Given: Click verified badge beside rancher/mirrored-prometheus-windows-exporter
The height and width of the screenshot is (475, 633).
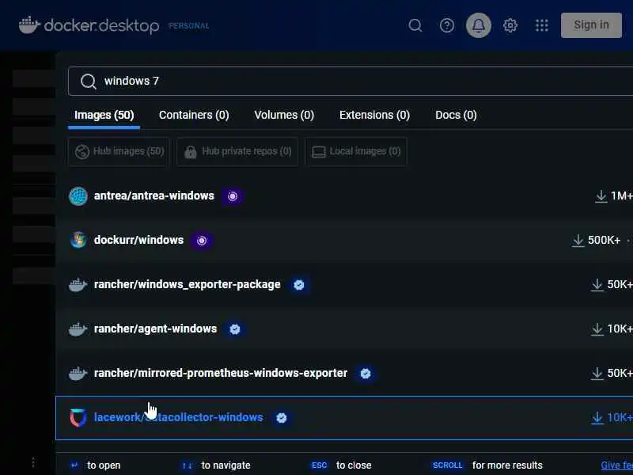Looking at the screenshot, I should tap(366, 374).
